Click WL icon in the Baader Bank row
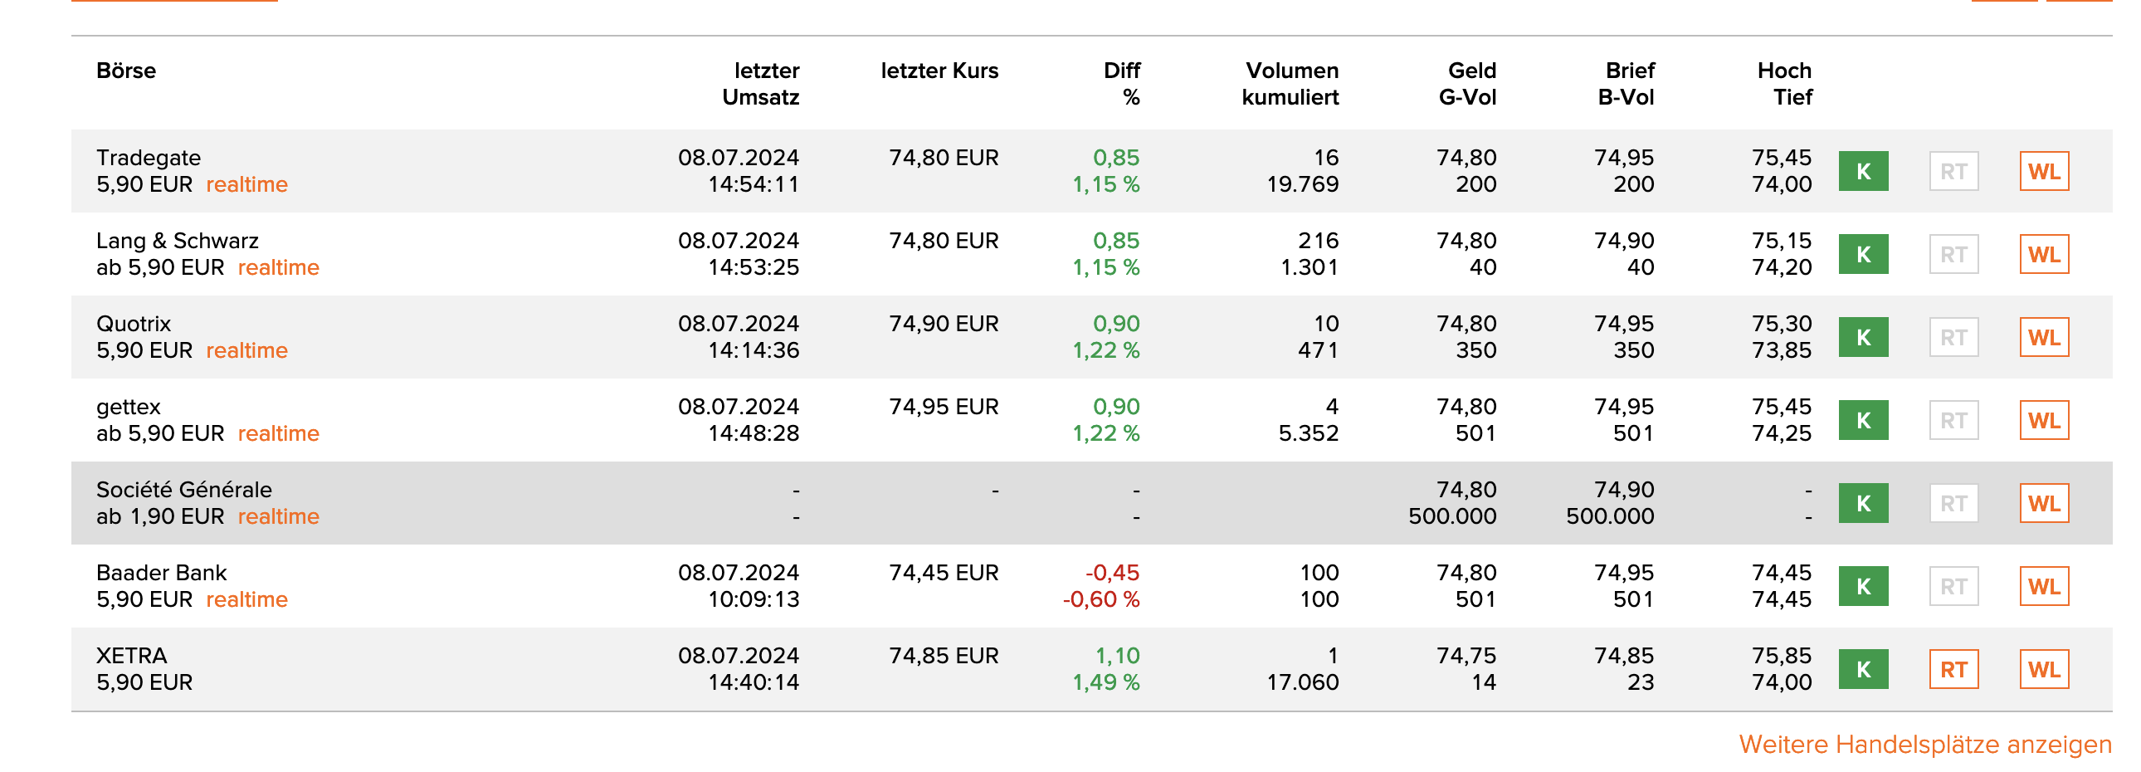 pos(2044,586)
